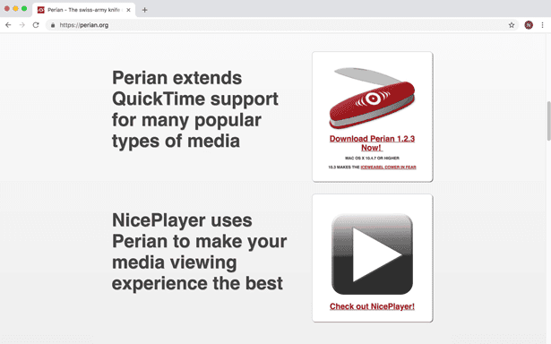Image resolution: width=551 pixels, height=344 pixels.
Task: Click the browser back arrow
Action: [8, 25]
